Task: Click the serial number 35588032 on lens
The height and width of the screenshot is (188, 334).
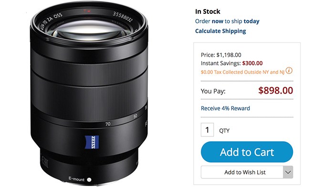Action: point(123,17)
